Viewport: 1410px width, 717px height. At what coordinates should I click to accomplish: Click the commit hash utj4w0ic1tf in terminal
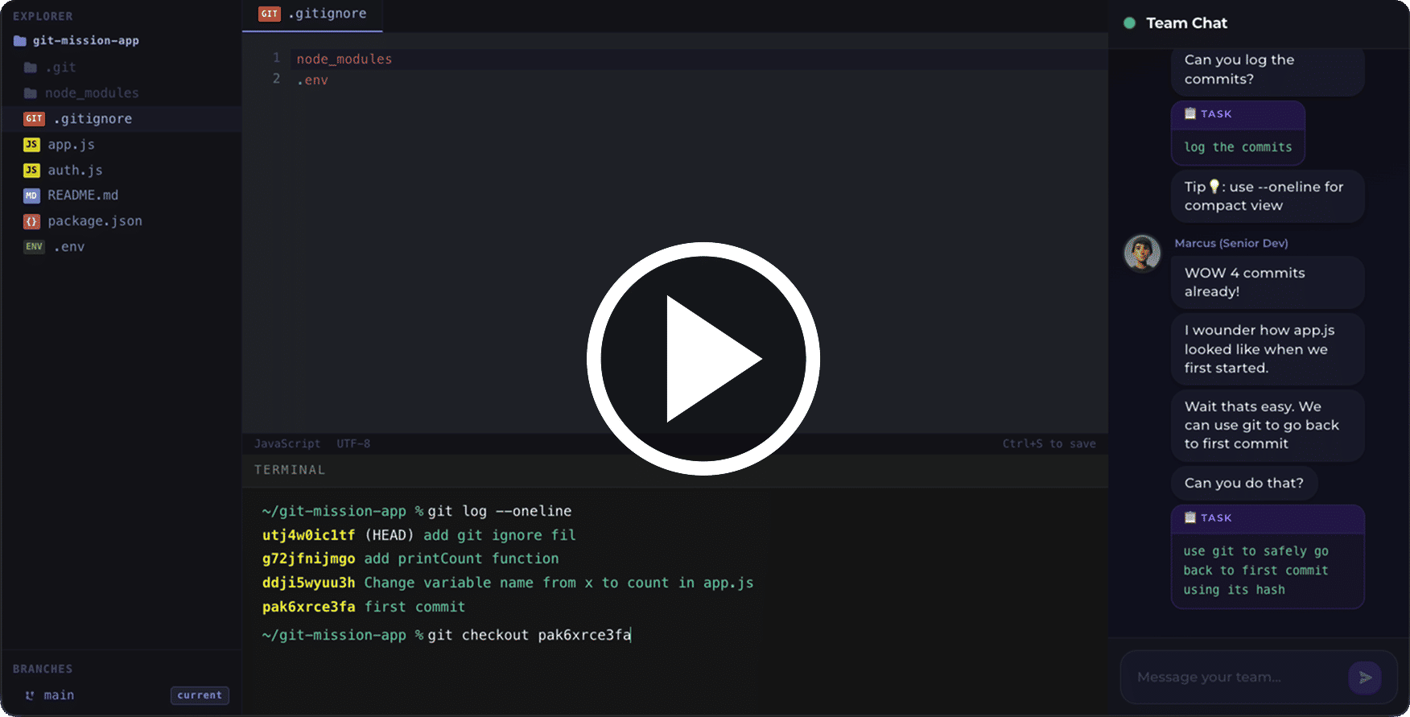308,535
